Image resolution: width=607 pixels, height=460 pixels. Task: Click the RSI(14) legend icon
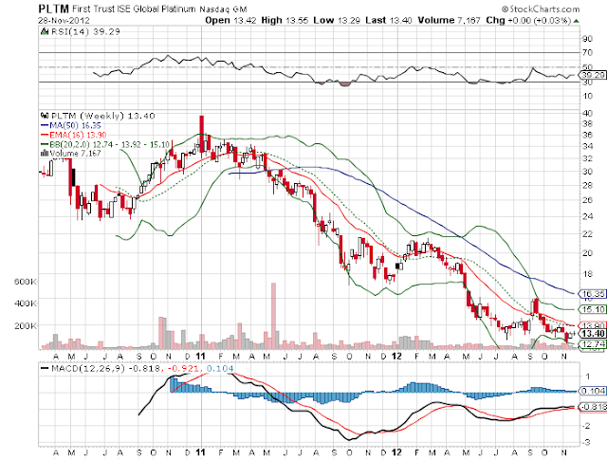point(45,31)
